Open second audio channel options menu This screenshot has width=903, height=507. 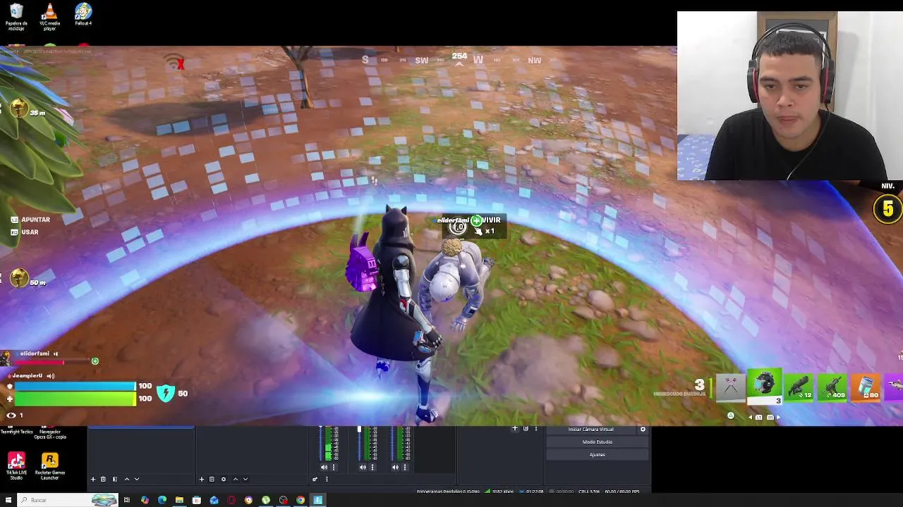(x=372, y=467)
